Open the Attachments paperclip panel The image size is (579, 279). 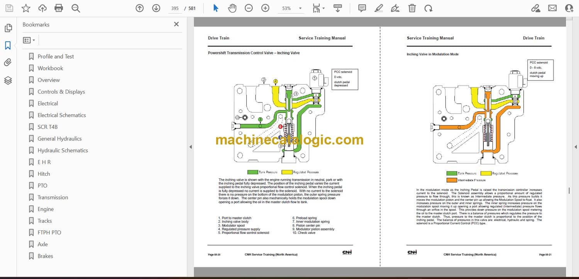(x=8, y=62)
